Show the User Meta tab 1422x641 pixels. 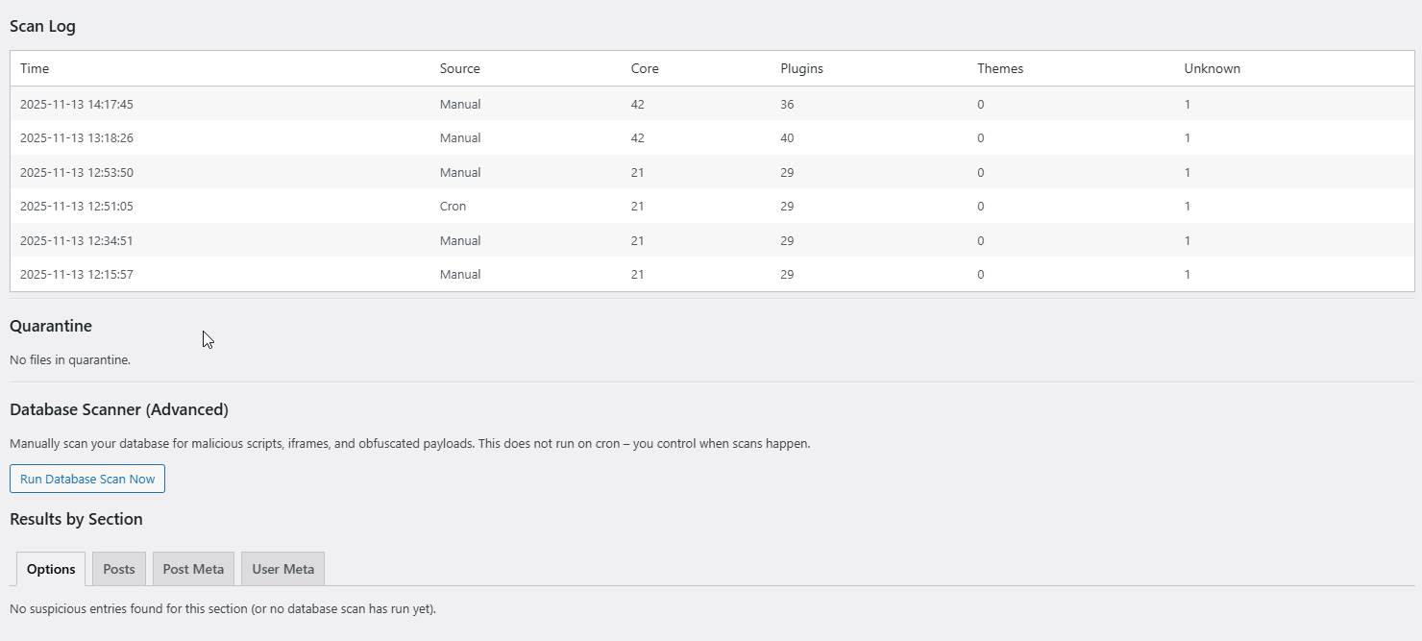point(282,569)
